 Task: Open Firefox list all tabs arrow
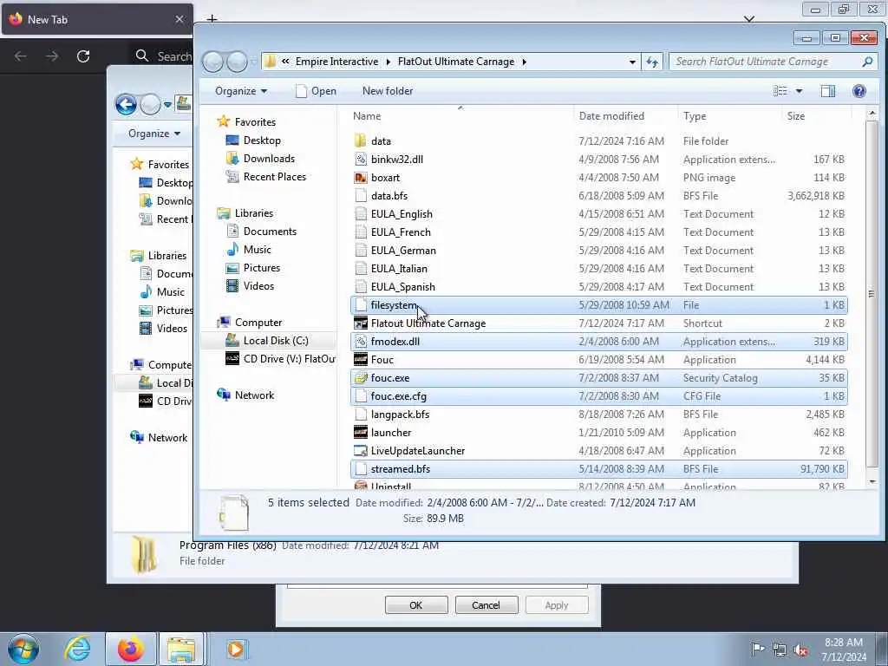coord(748,19)
